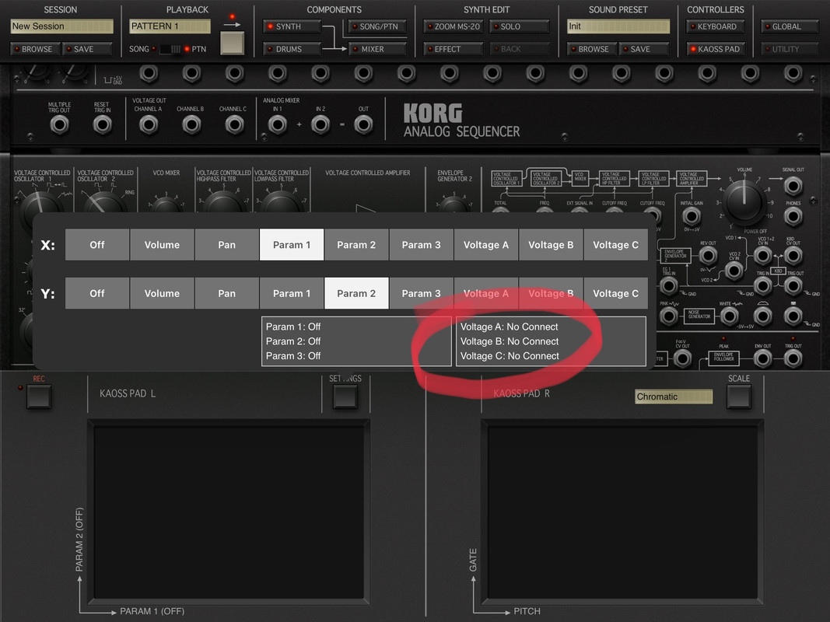Assign Voltage C to Y axis
Viewport: 830px width, 622px height.
(x=615, y=293)
